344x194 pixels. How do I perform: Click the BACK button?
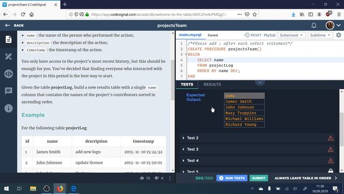pos(15,25)
